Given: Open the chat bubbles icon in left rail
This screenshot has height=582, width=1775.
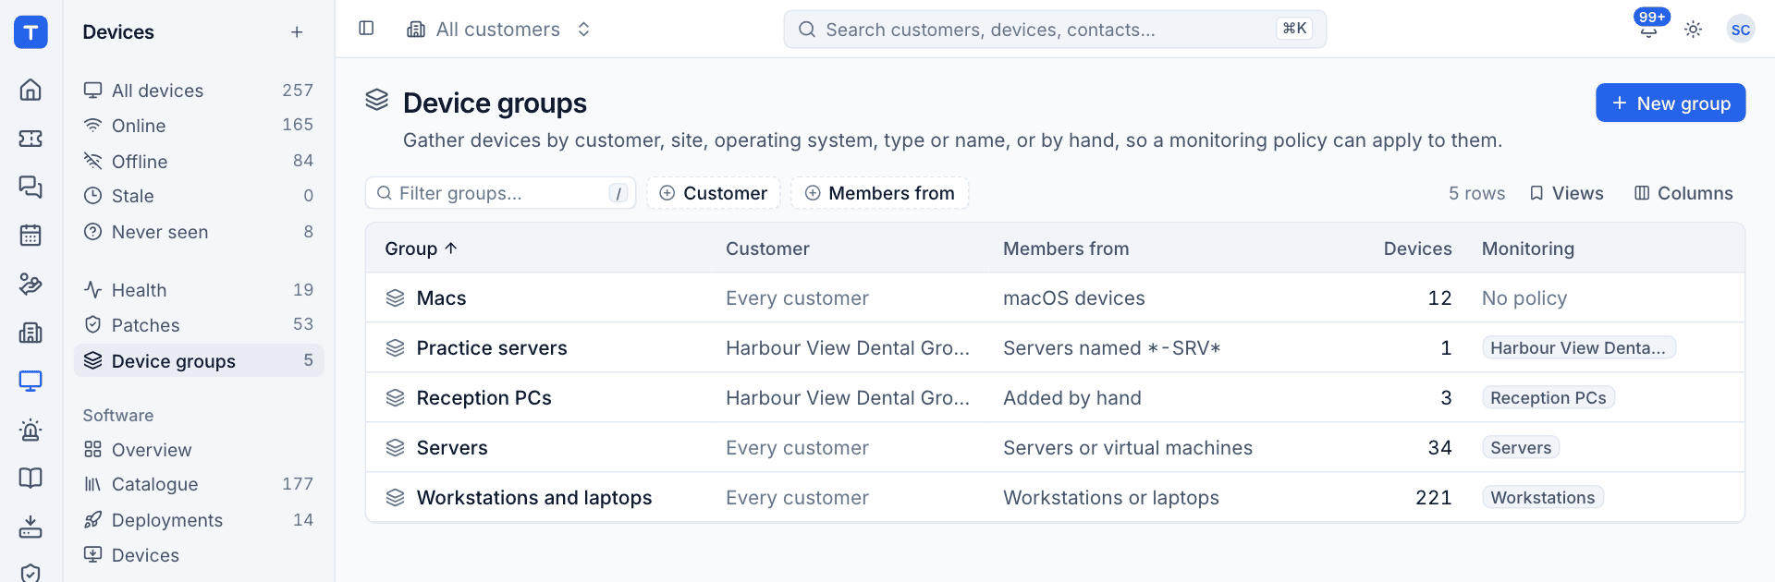Looking at the screenshot, I should pos(31,187).
